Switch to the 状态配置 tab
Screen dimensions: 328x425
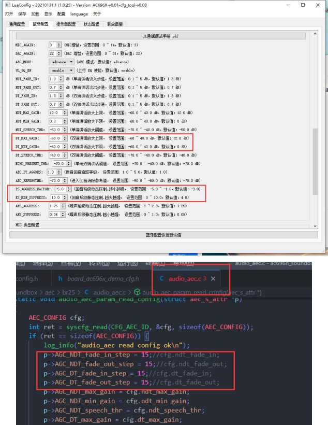92,24
